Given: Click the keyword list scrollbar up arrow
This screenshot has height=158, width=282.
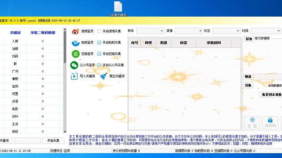Looking at the screenshot, I should 65,29.
